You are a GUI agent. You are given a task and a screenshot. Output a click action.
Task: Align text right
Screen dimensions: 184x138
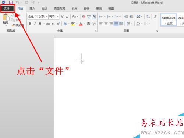coord(111,24)
